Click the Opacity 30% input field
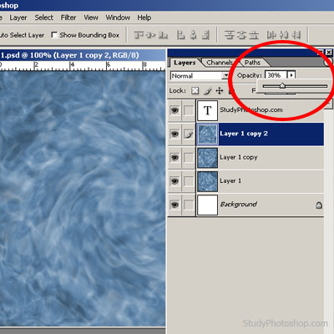Viewport: 334px width, 334px height. click(276, 75)
